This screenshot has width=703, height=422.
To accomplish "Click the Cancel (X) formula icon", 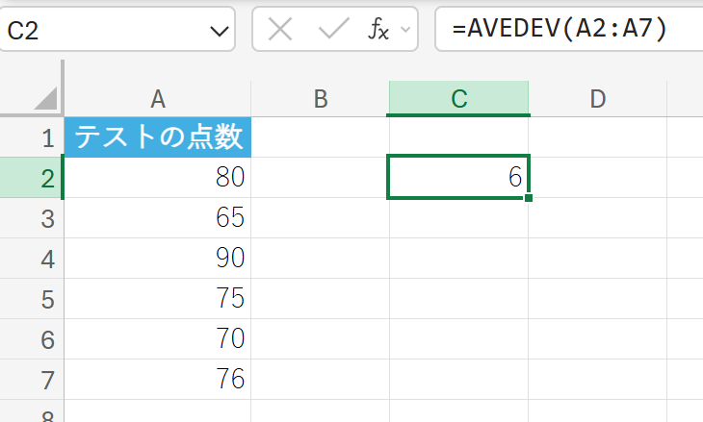I will (x=280, y=30).
